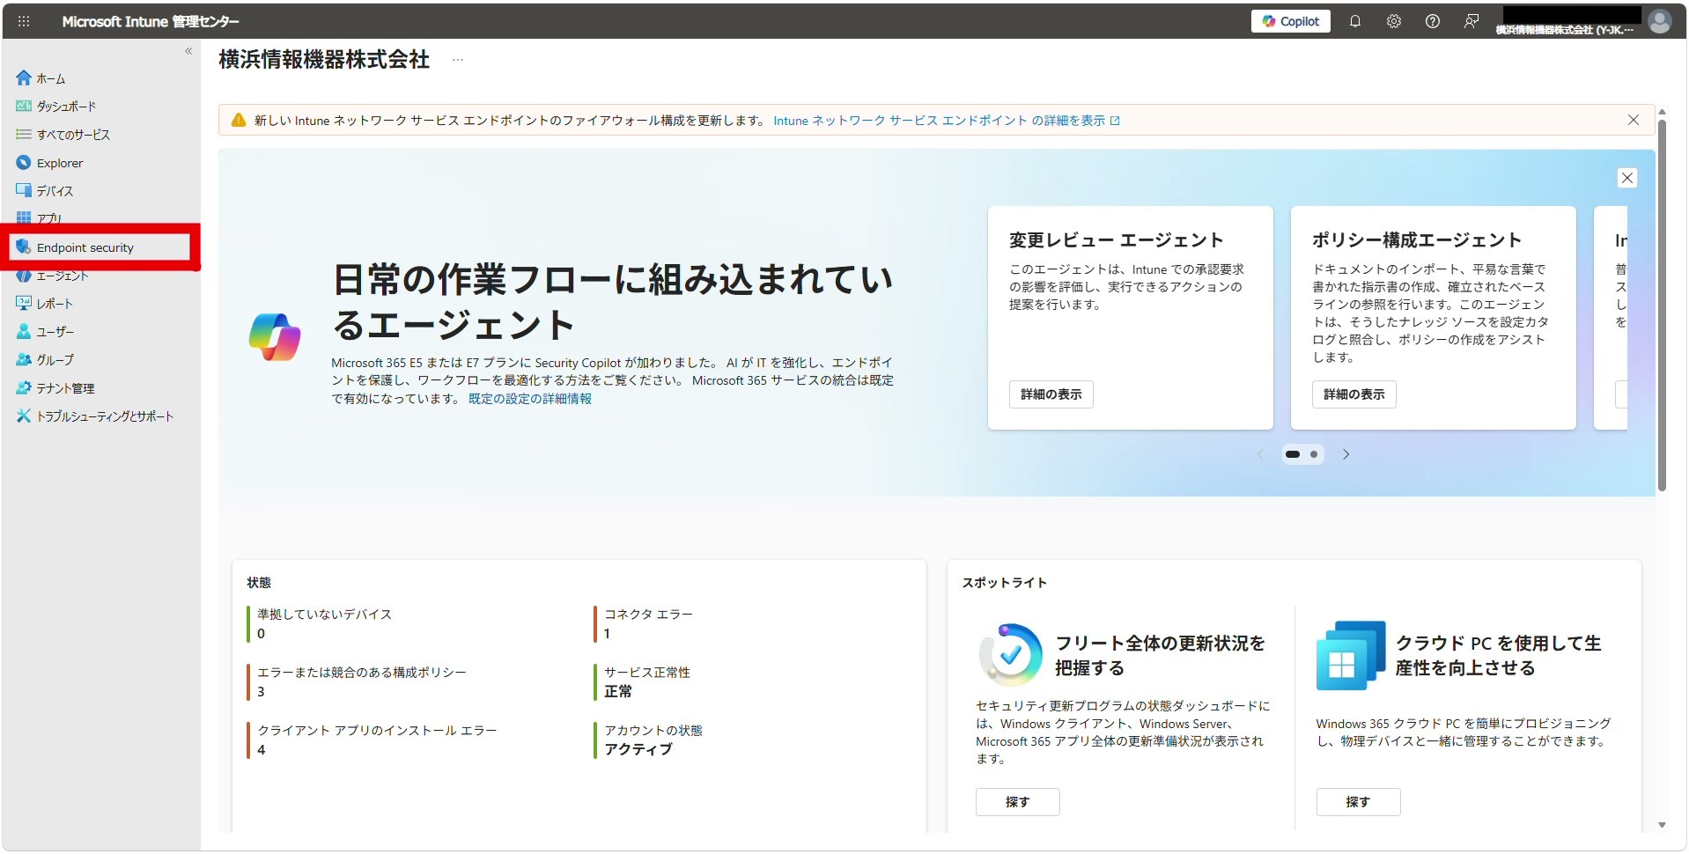Click the scrollbar down arrow

[1662, 825]
